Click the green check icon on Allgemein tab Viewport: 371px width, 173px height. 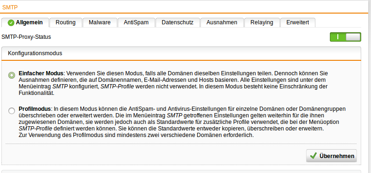click(x=11, y=23)
